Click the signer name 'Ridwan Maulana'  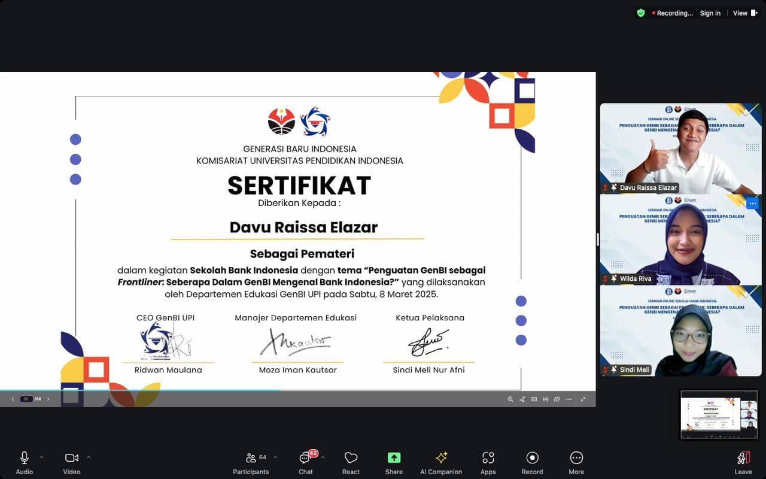[168, 370]
